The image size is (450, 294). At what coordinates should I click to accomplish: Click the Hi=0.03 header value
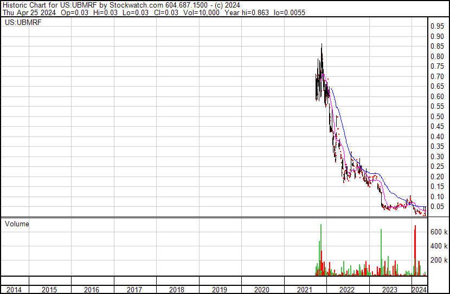[x=105, y=12]
